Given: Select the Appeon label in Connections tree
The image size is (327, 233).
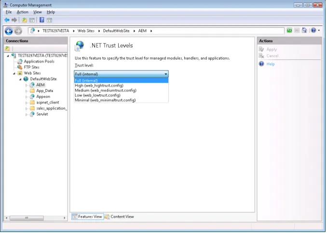Looking at the screenshot, I should (x=43, y=97).
